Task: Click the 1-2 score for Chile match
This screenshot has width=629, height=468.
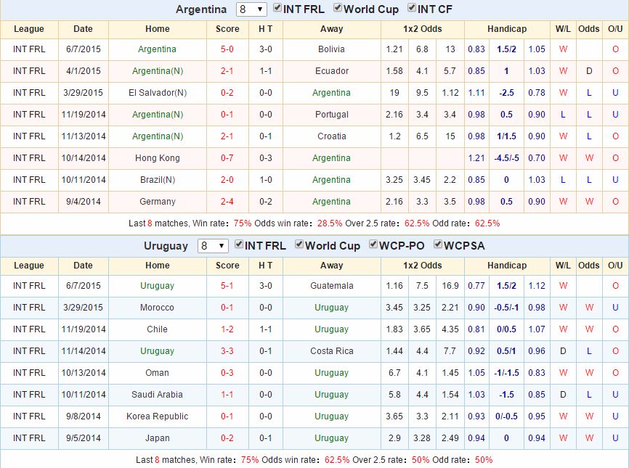Action: point(227,329)
